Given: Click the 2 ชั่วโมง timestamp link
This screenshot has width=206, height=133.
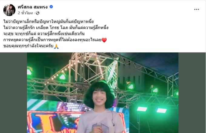Looking at the screenshot, I should point(25,13).
